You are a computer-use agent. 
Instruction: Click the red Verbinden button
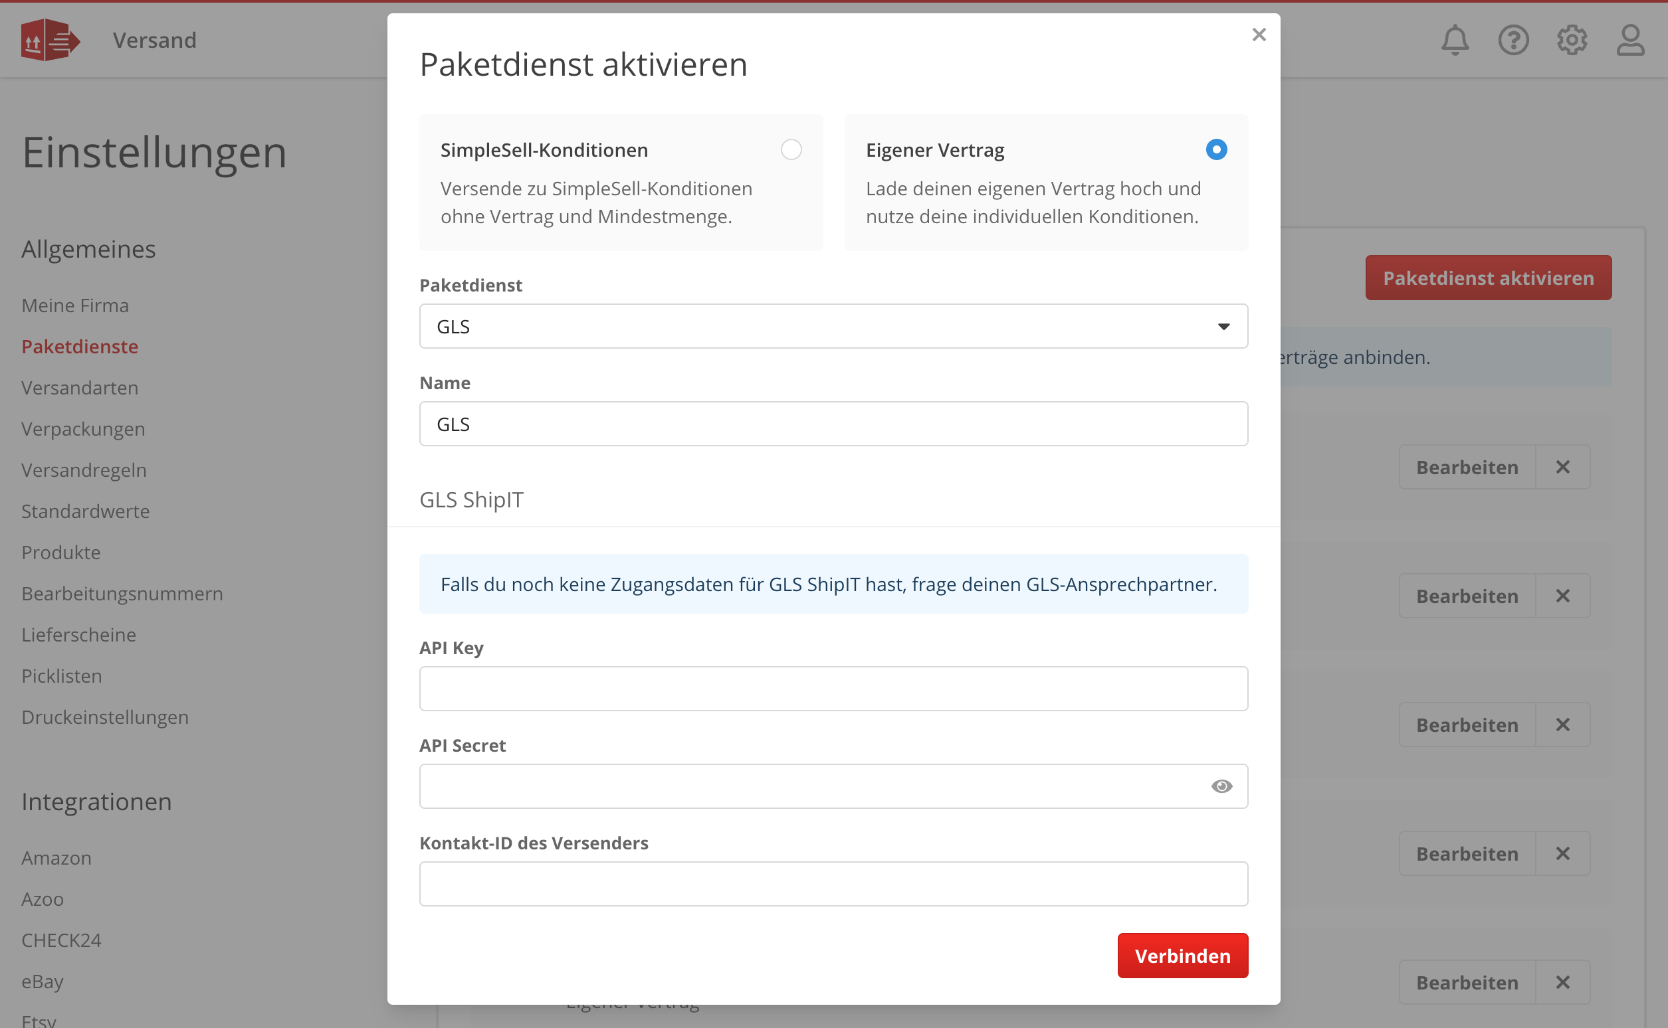1182,955
